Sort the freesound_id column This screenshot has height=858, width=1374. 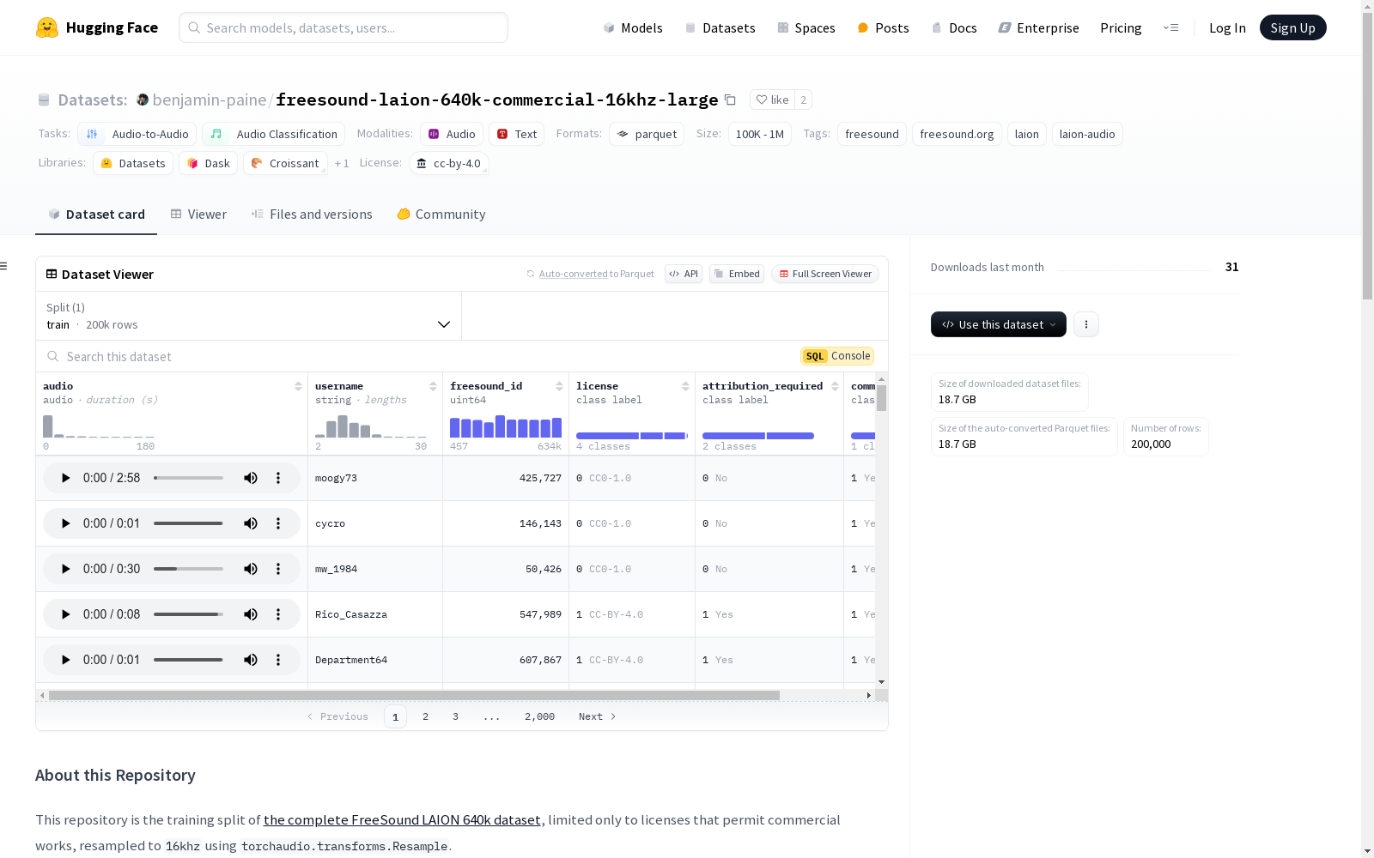pyautogui.click(x=559, y=386)
